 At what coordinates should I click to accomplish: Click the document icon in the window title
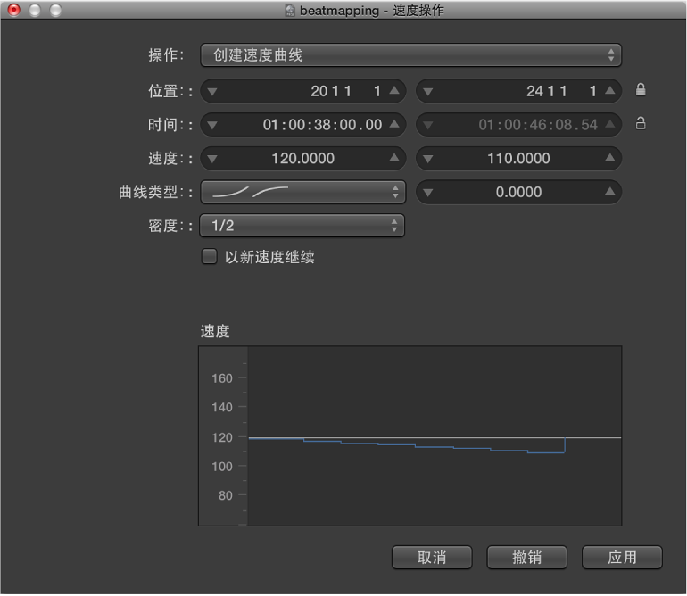[290, 10]
